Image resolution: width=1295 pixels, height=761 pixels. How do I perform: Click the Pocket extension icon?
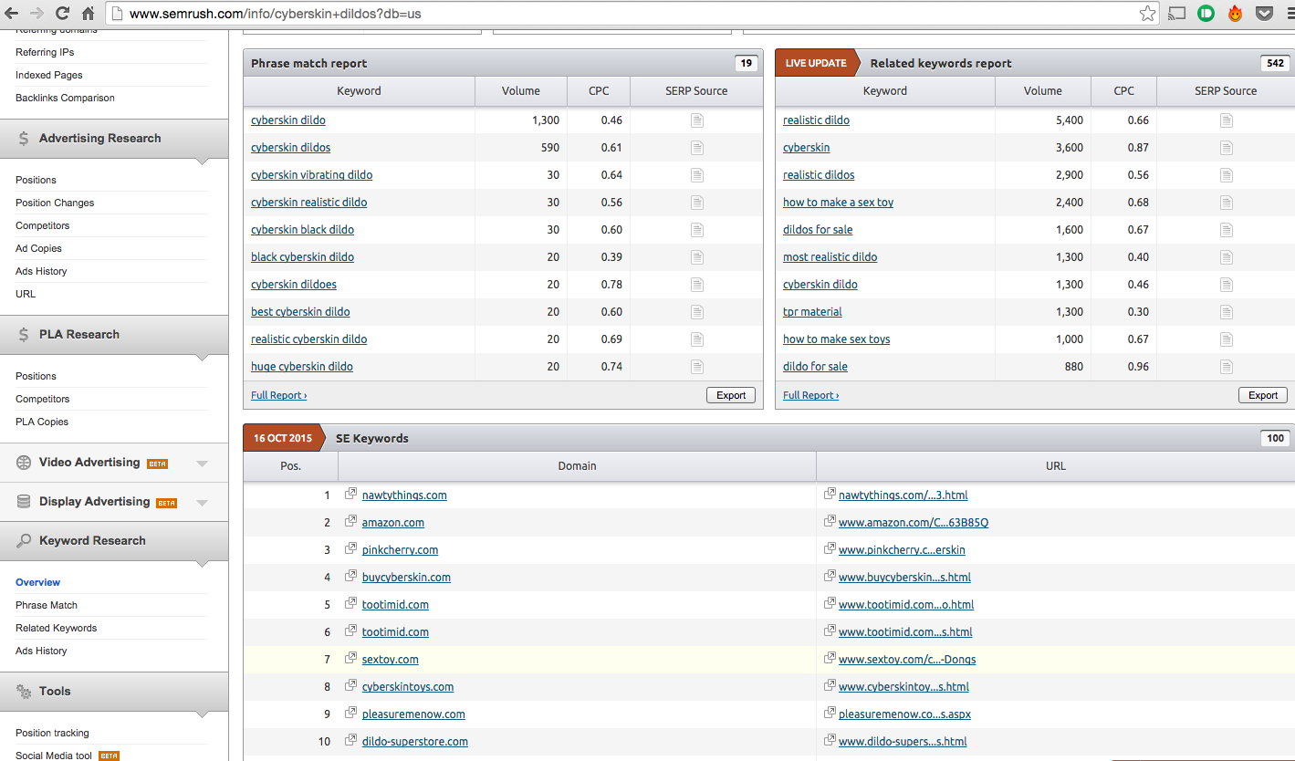pos(1264,14)
